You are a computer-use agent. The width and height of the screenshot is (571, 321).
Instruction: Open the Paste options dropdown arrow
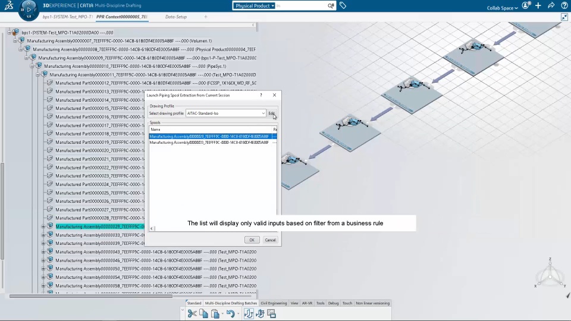tap(222, 314)
